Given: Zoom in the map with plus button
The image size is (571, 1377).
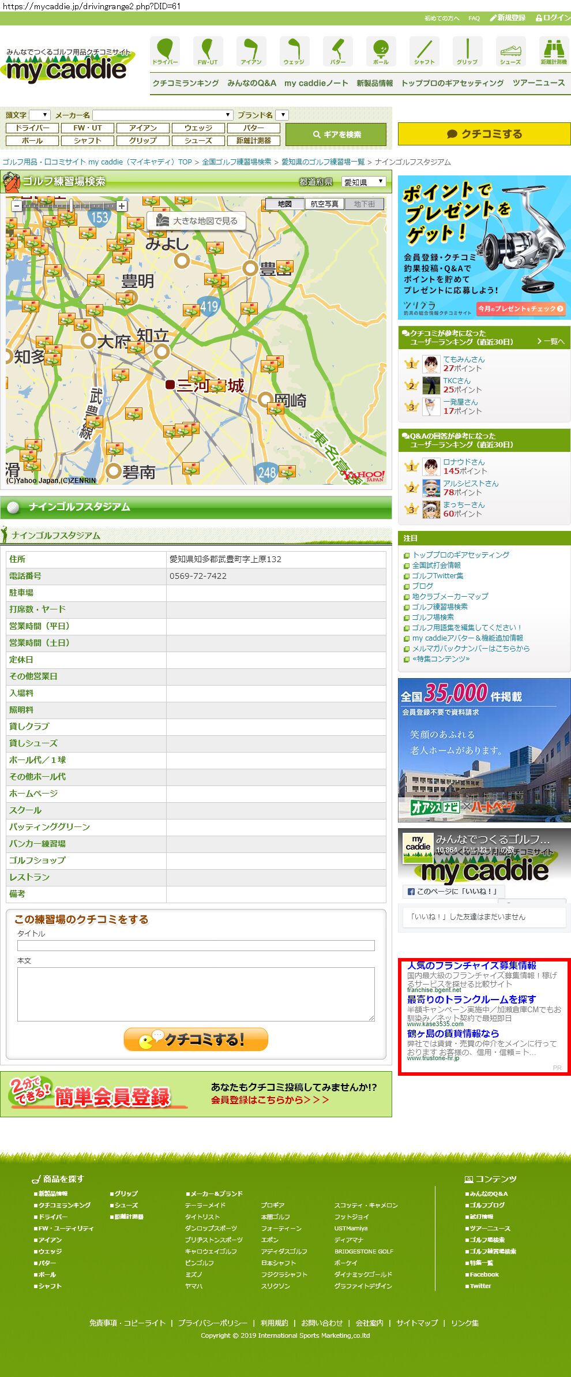Looking at the screenshot, I should pos(122,206).
